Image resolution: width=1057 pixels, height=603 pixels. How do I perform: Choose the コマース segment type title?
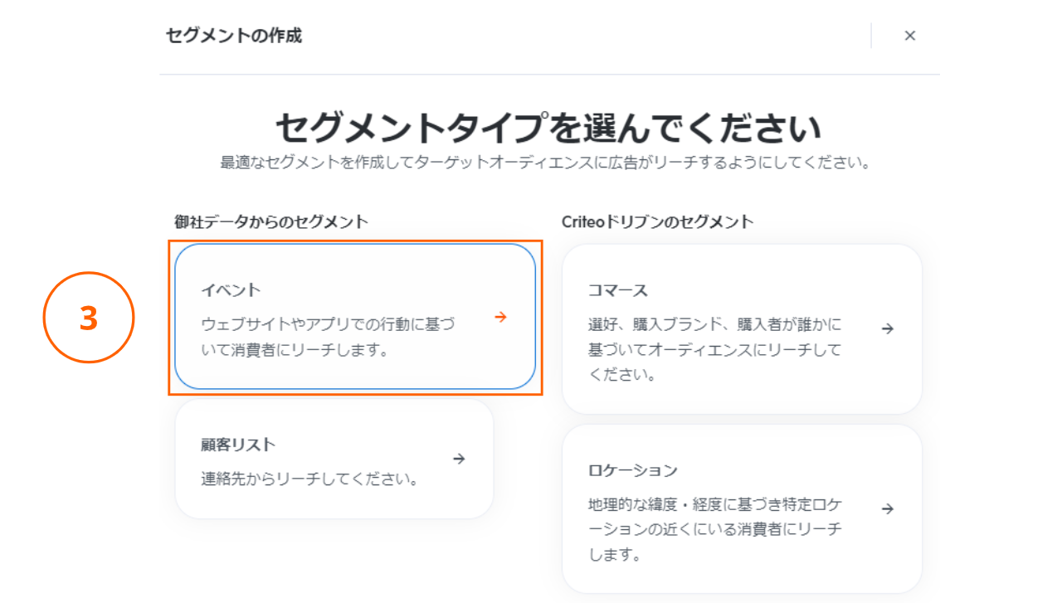pos(617,290)
